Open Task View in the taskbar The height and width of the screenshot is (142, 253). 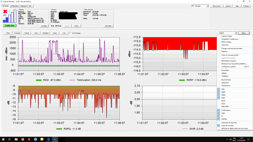[x=9, y=139]
